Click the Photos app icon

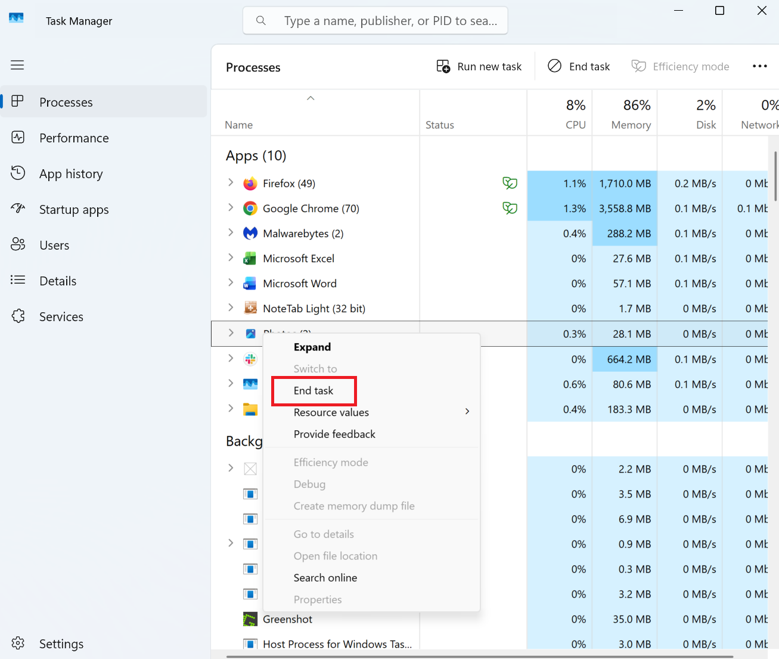pos(251,334)
